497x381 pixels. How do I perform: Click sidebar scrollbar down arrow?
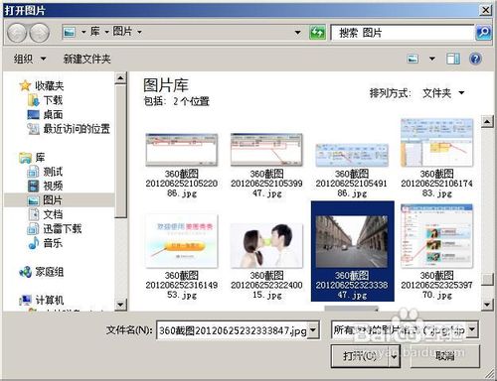120,305
